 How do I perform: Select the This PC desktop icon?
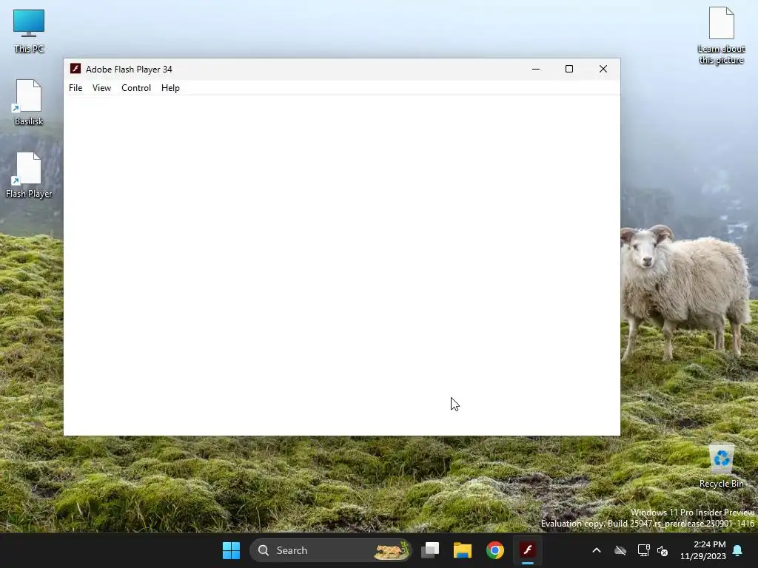pyautogui.click(x=29, y=31)
